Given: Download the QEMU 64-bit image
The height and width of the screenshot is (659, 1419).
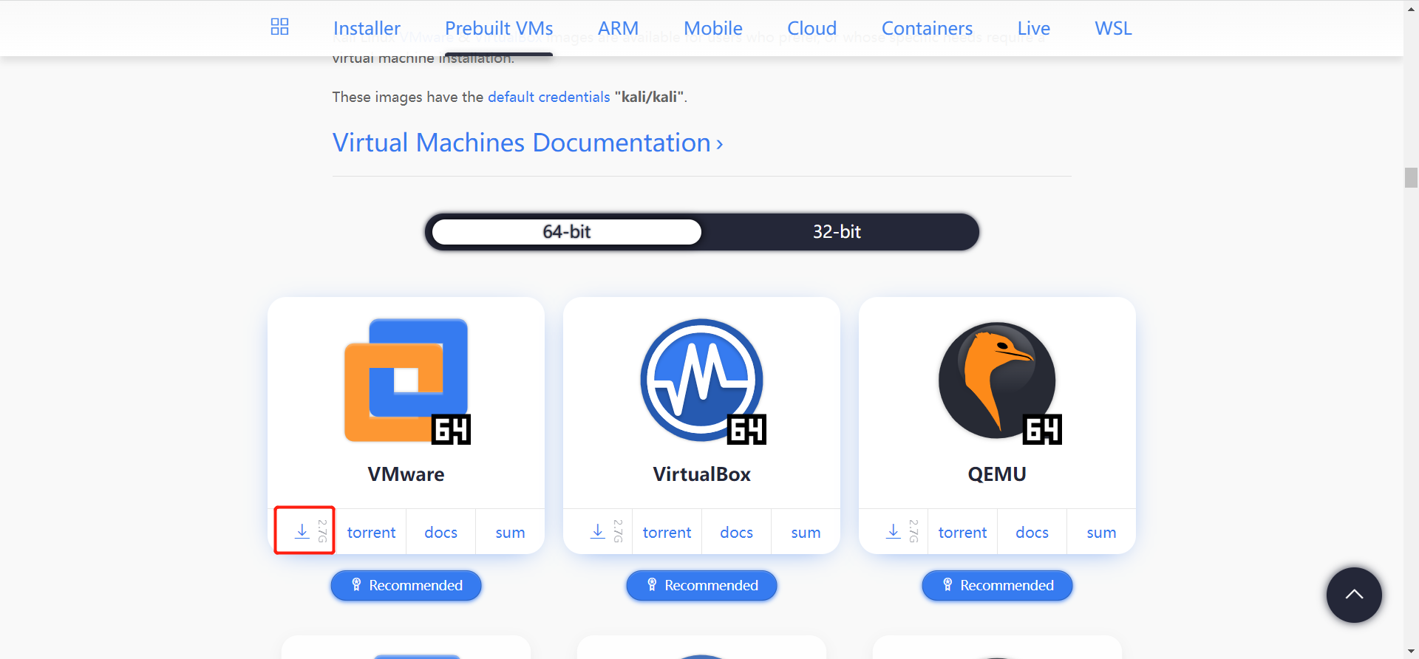Looking at the screenshot, I should pyautogui.click(x=895, y=531).
